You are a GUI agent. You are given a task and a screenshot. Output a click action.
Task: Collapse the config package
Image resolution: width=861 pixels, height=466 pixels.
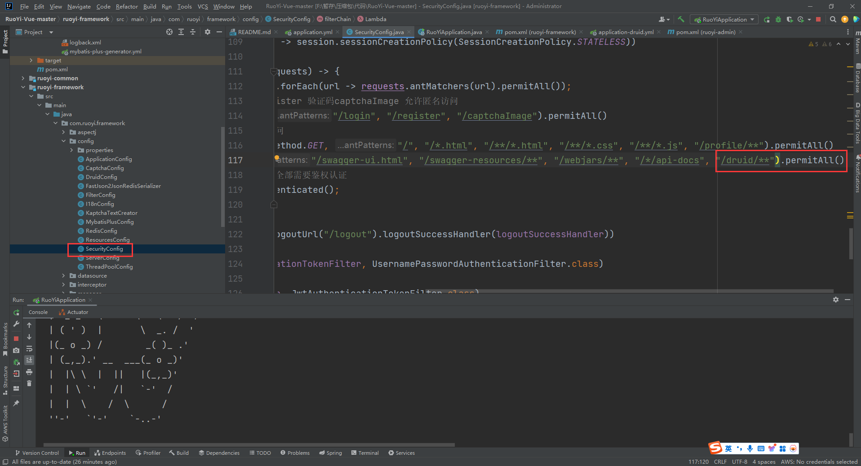(63, 141)
